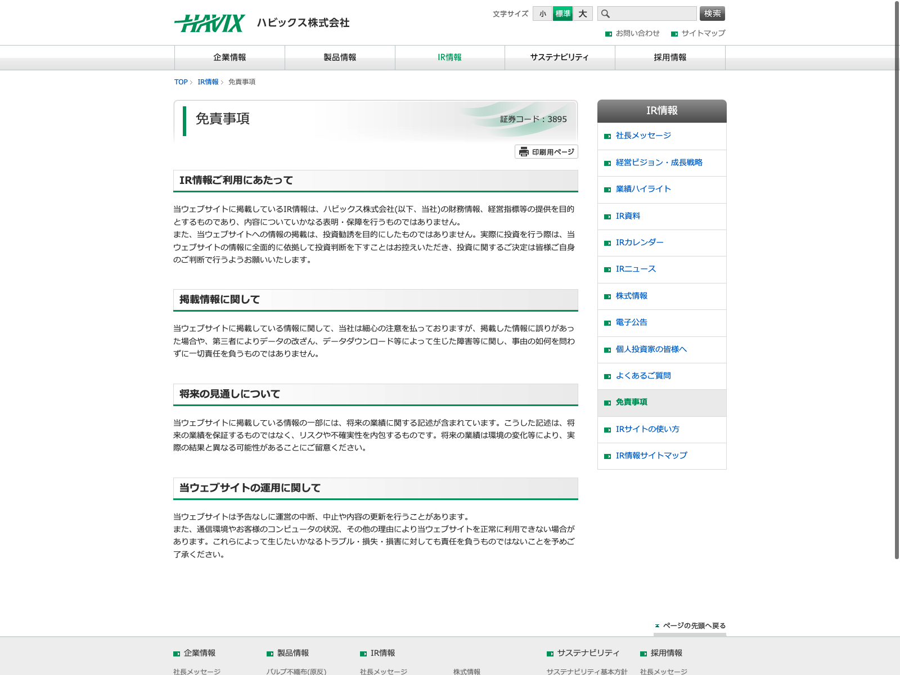The height and width of the screenshot is (675, 900).
Task: Click arrow icon next to 社長メッセージ in sidebar
Action: pyautogui.click(x=607, y=136)
